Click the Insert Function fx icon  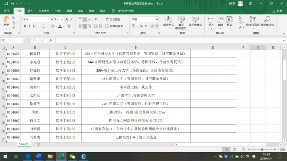click(50, 40)
